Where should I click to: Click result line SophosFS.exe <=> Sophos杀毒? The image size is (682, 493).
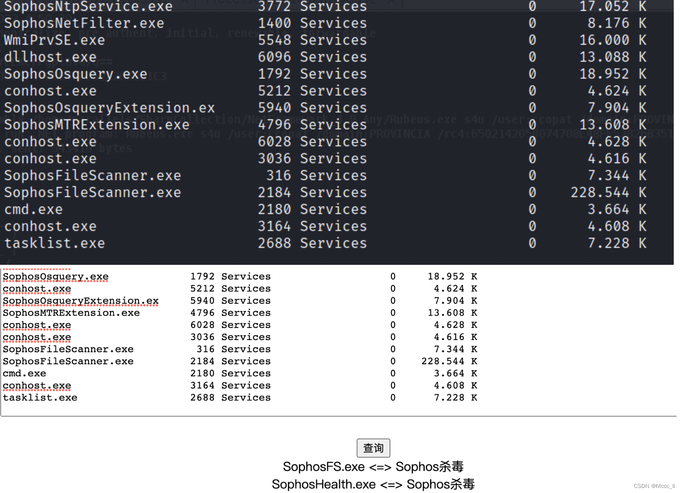click(x=373, y=467)
